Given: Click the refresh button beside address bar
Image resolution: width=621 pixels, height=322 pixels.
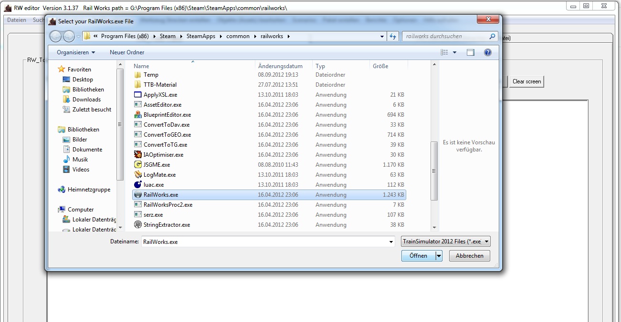Looking at the screenshot, I should [393, 36].
